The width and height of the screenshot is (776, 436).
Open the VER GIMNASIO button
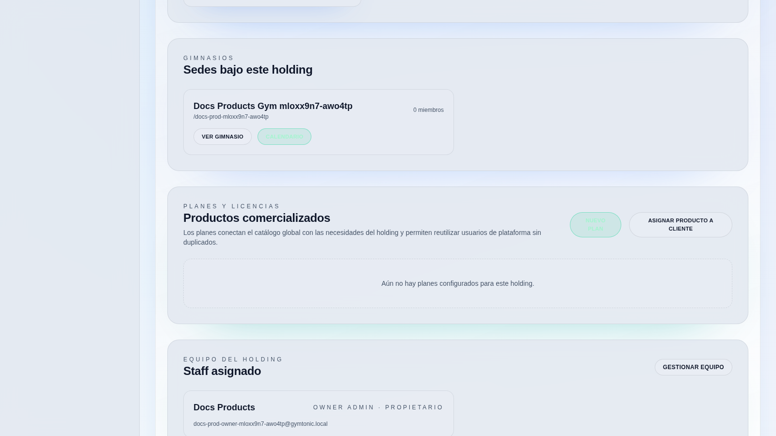(x=223, y=137)
